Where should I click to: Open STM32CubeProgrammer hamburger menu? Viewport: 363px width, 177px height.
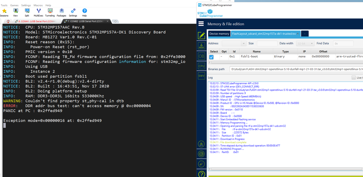pos(201,24)
